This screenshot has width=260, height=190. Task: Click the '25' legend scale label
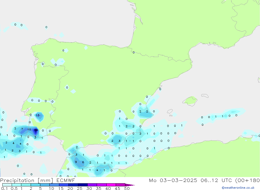click(x=80, y=188)
